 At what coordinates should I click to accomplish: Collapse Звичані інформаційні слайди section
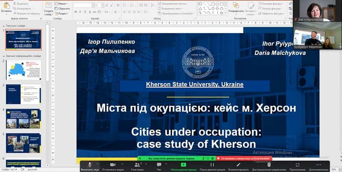click(4, 56)
